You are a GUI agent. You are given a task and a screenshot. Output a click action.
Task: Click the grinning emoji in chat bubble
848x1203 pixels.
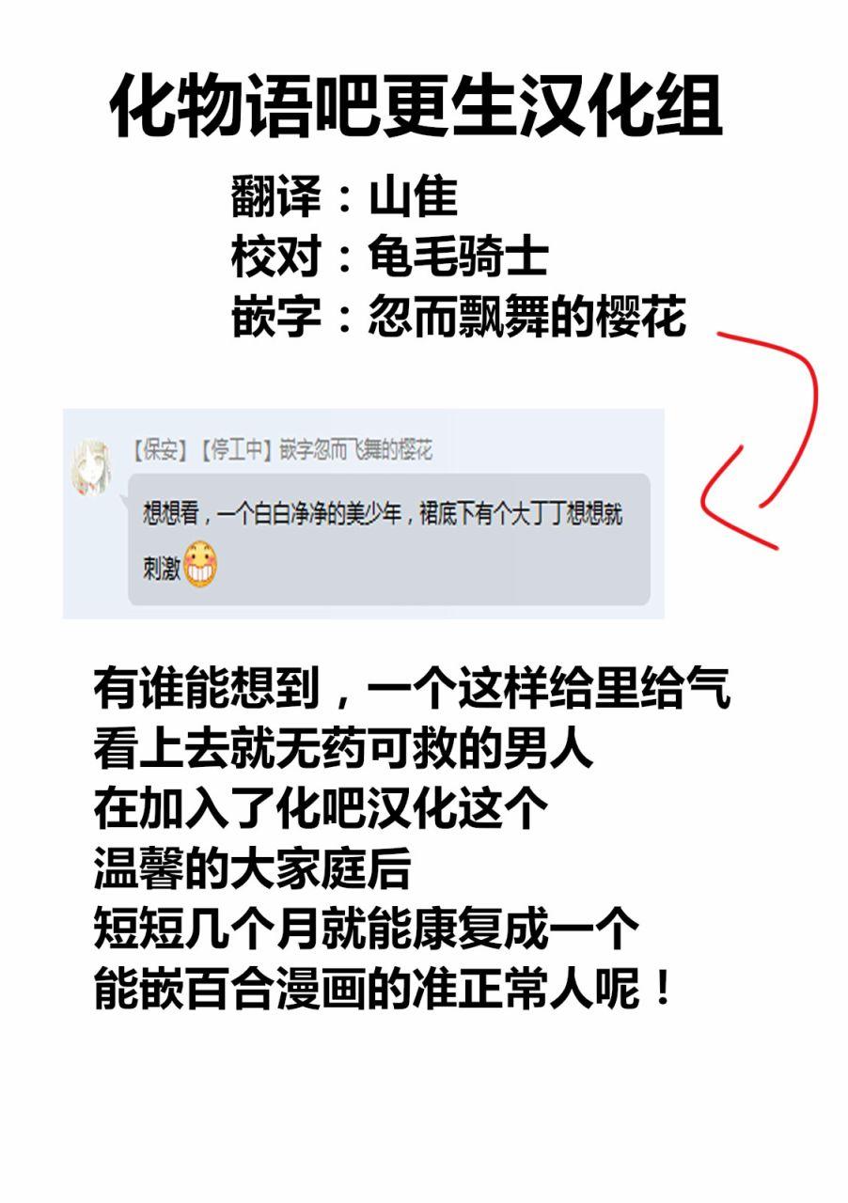coord(200,565)
